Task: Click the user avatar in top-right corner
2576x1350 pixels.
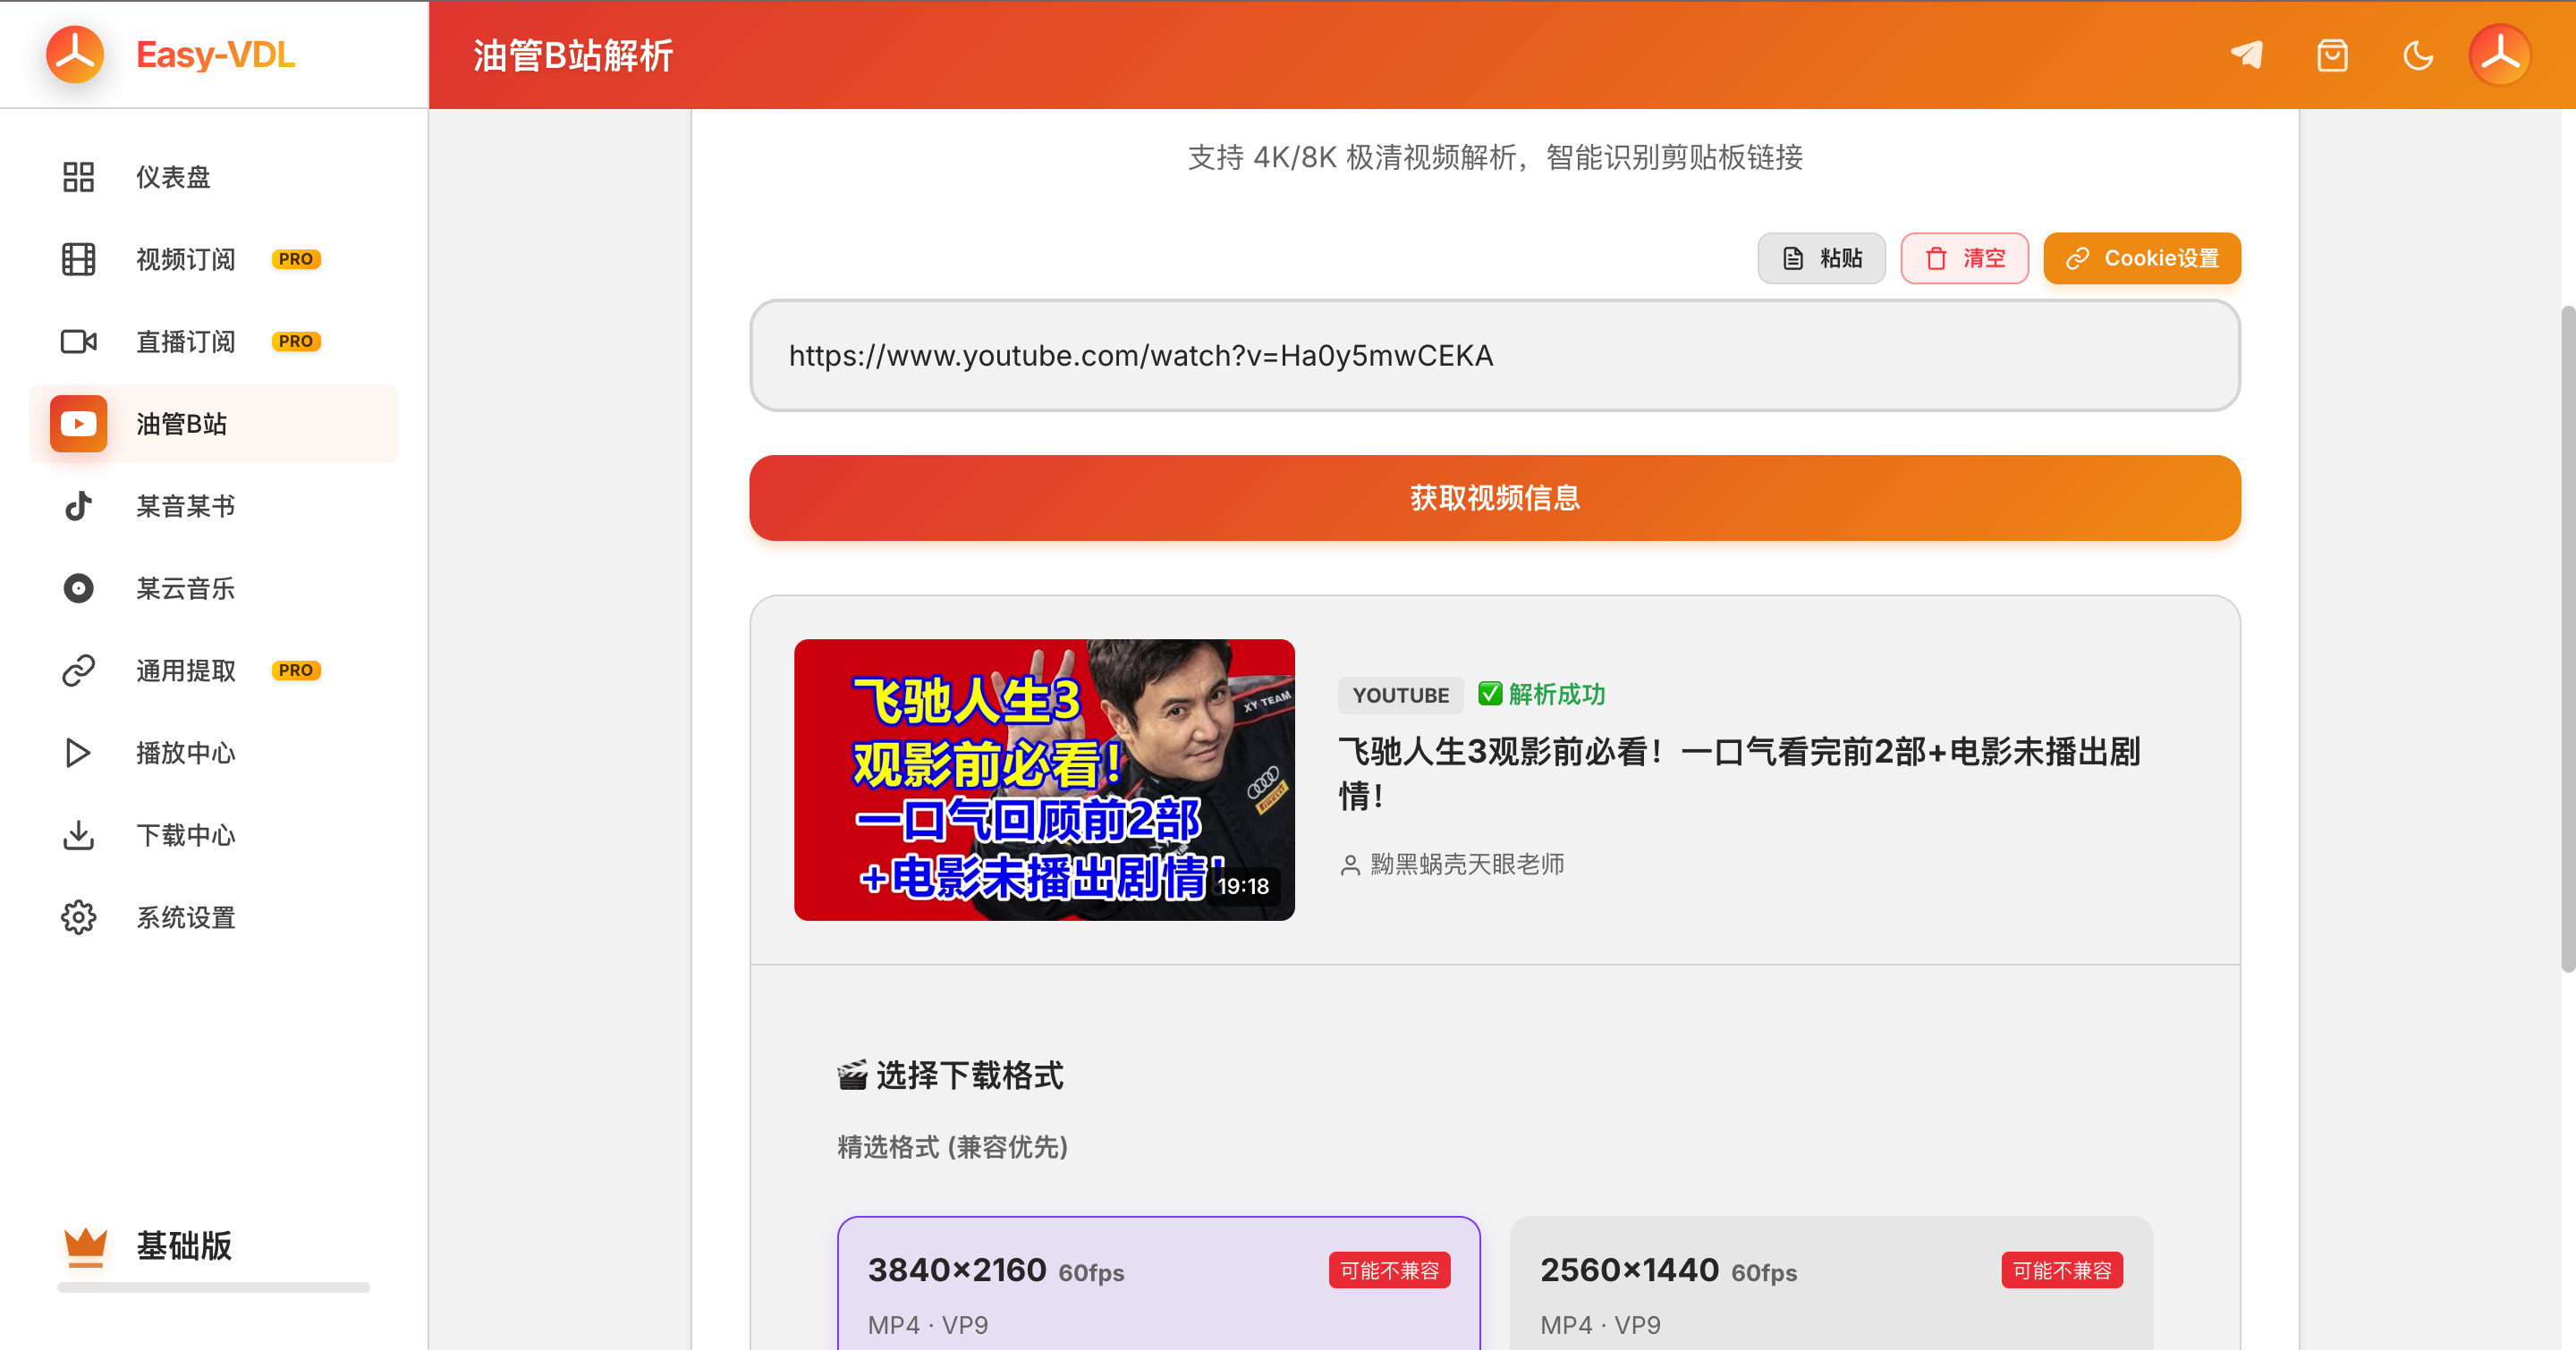Action: tap(2499, 55)
